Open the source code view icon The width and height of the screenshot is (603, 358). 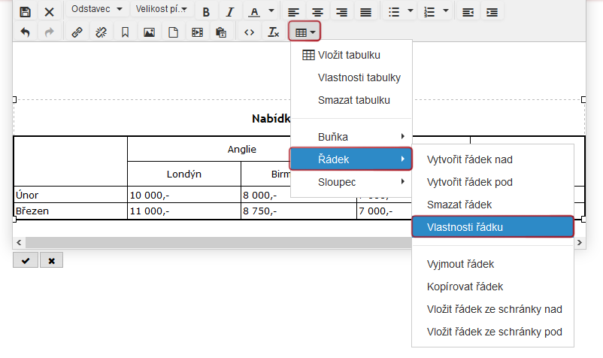coord(250,32)
